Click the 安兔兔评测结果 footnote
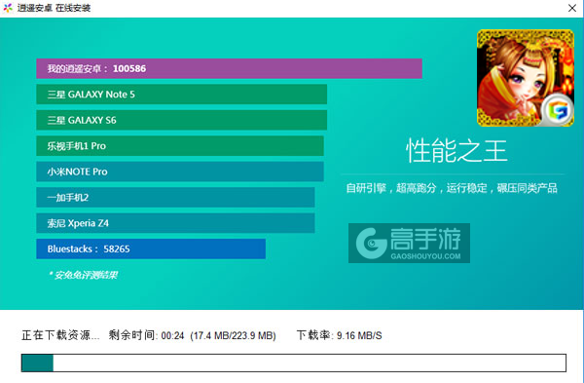The width and height of the screenshot is (584, 383). click(83, 275)
